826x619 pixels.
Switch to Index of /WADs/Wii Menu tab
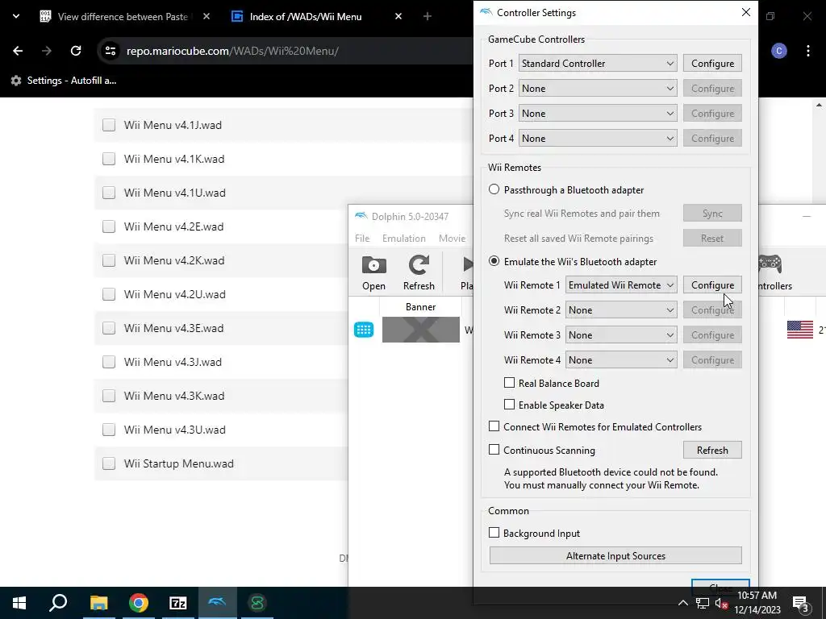point(306,16)
